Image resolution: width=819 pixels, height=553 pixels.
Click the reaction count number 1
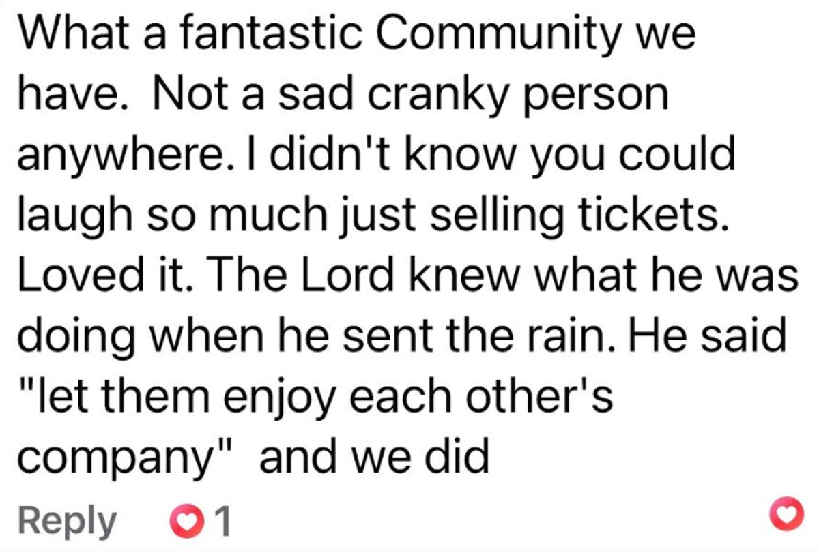pyautogui.click(x=221, y=522)
